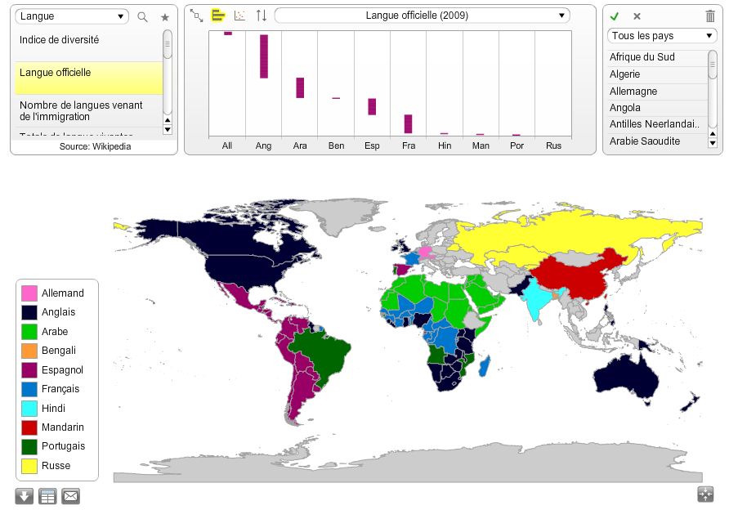Screen dimensions: 729x510
Task: Click the orange Bengali legend swatch
Action: (x=29, y=351)
